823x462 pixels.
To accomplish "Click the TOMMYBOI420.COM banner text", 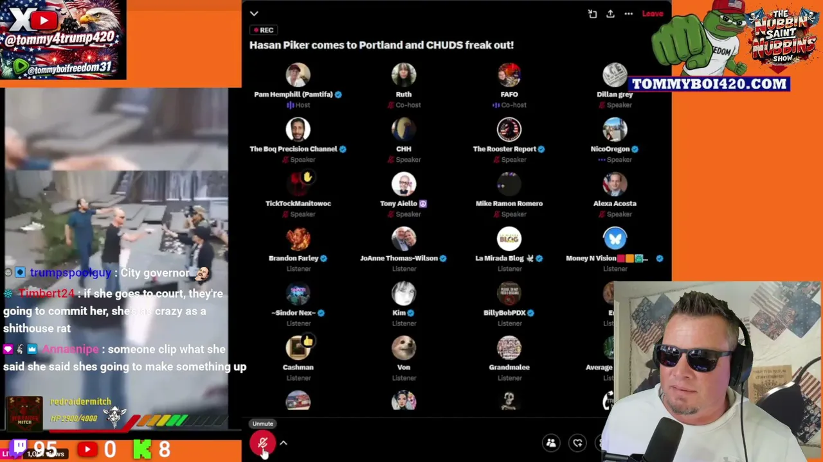I will click(709, 83).
